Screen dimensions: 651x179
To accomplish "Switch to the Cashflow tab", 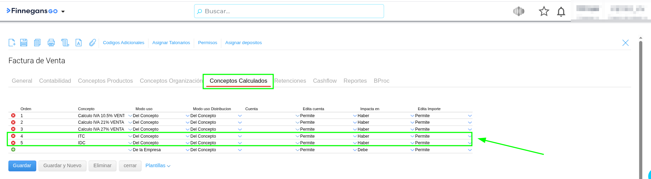I will 325,81.
